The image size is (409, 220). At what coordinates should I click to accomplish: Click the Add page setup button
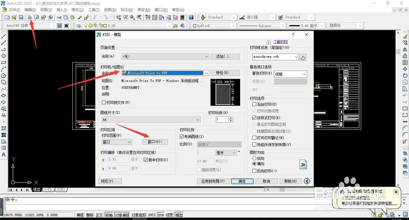click(x=225, y=56)
